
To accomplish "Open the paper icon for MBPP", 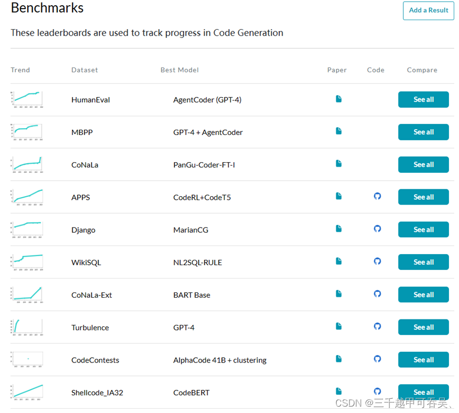I will coord(339,131).
